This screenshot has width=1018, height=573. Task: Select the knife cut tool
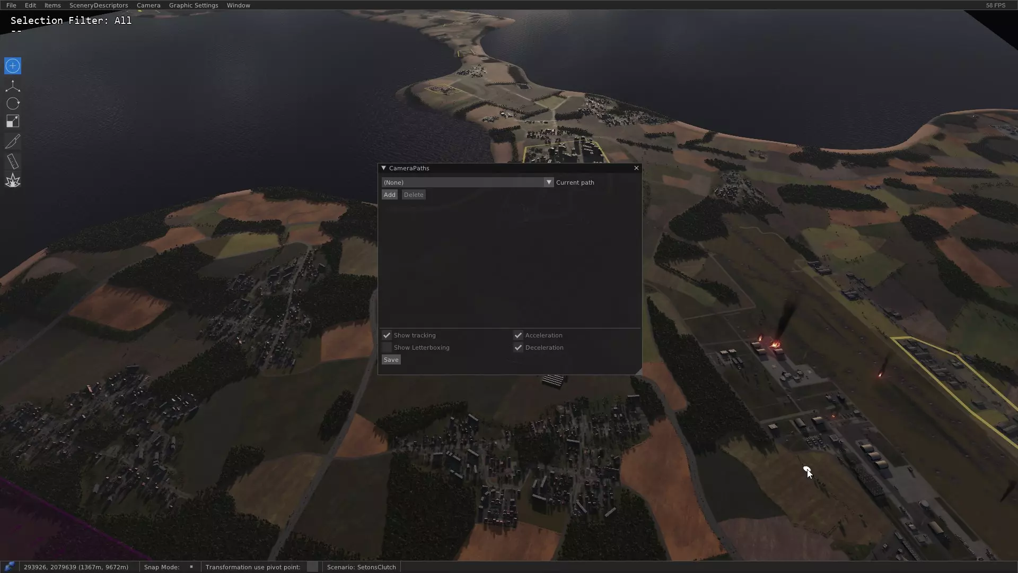13,141
